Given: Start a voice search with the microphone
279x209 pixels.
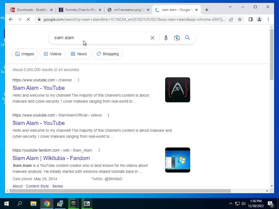Looking at the screenshot, I should [166, 38].
